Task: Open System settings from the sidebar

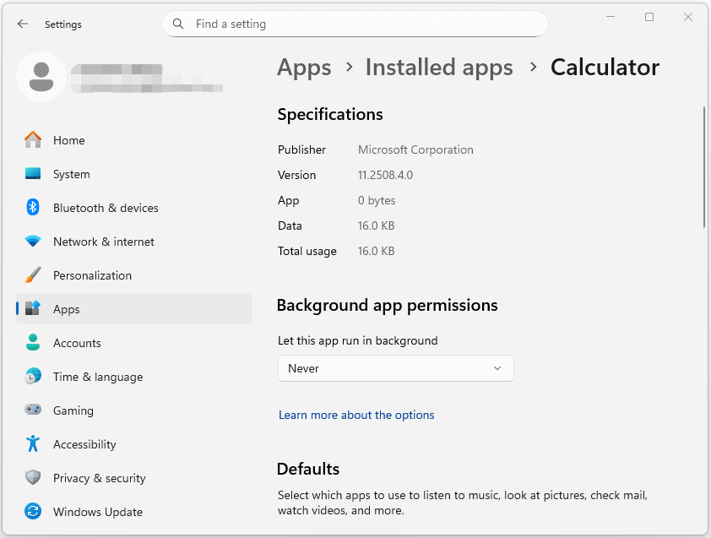Action: pos(35,173)
